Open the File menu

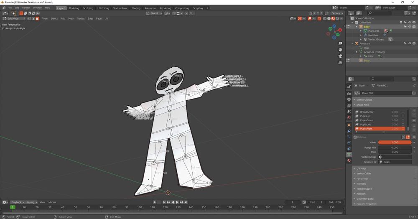(x=10, y=8)
